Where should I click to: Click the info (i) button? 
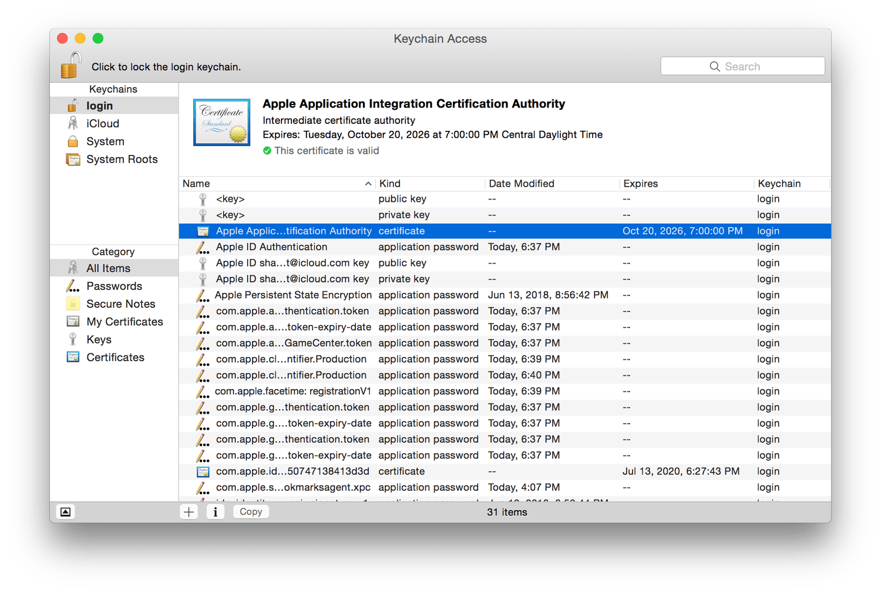pos(216,512)
